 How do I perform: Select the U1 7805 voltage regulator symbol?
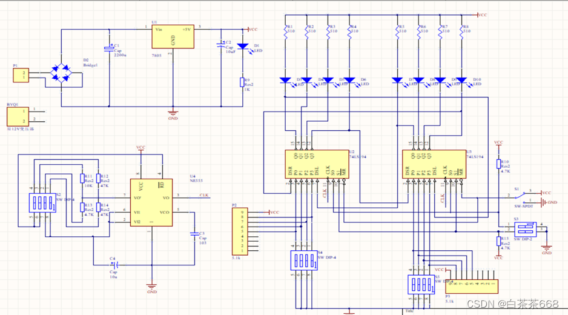pyautogui.click(x=173, y=36)
